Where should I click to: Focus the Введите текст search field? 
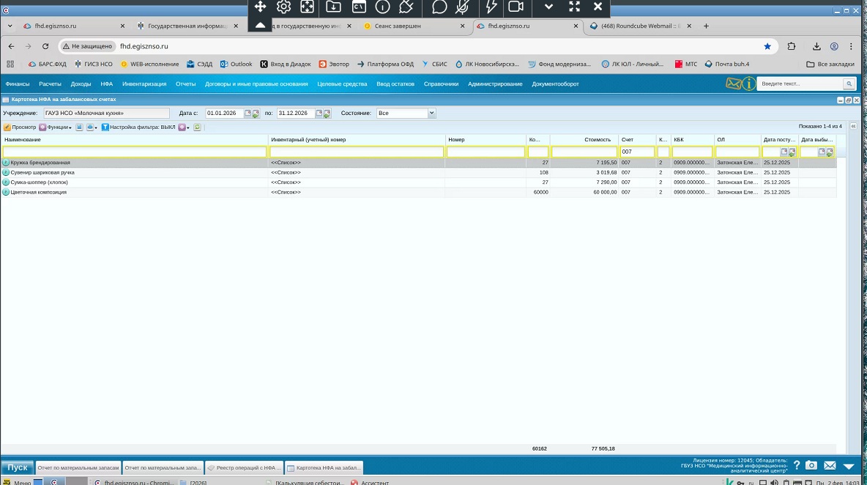point(800,84)
